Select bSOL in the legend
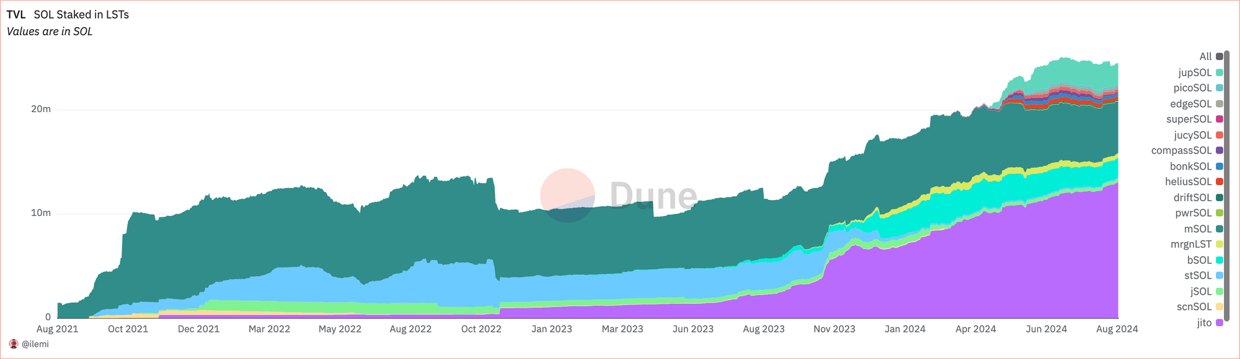This screenshot has height=359, width=1240. point(1205,260)
